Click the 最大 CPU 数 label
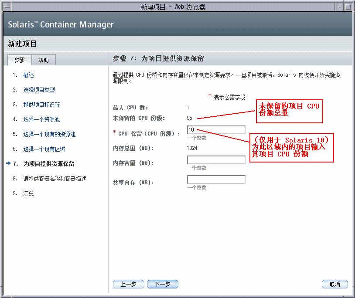The height and width of the screenshot is (298, 355). pos(130,108)
